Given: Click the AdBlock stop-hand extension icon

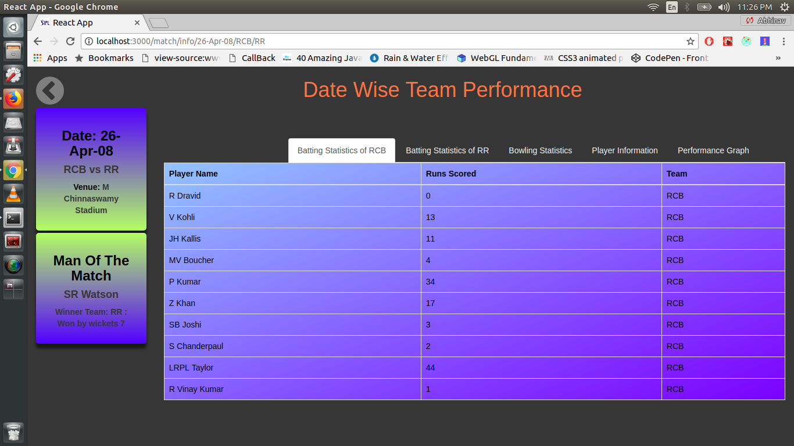Looking at the screenshot, I should click(709, 41).
